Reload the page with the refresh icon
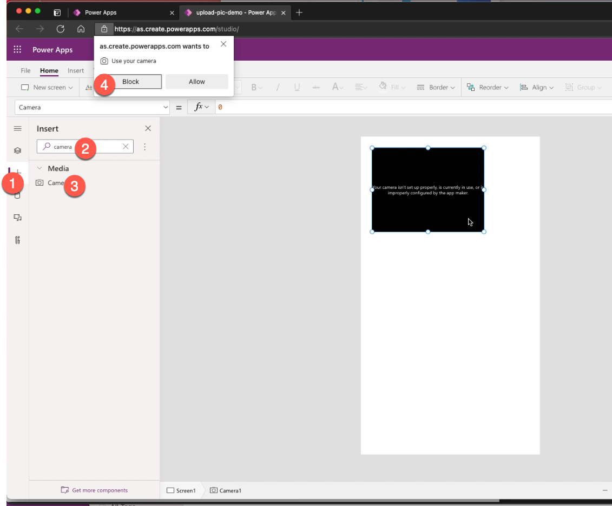 coord(61,29)
